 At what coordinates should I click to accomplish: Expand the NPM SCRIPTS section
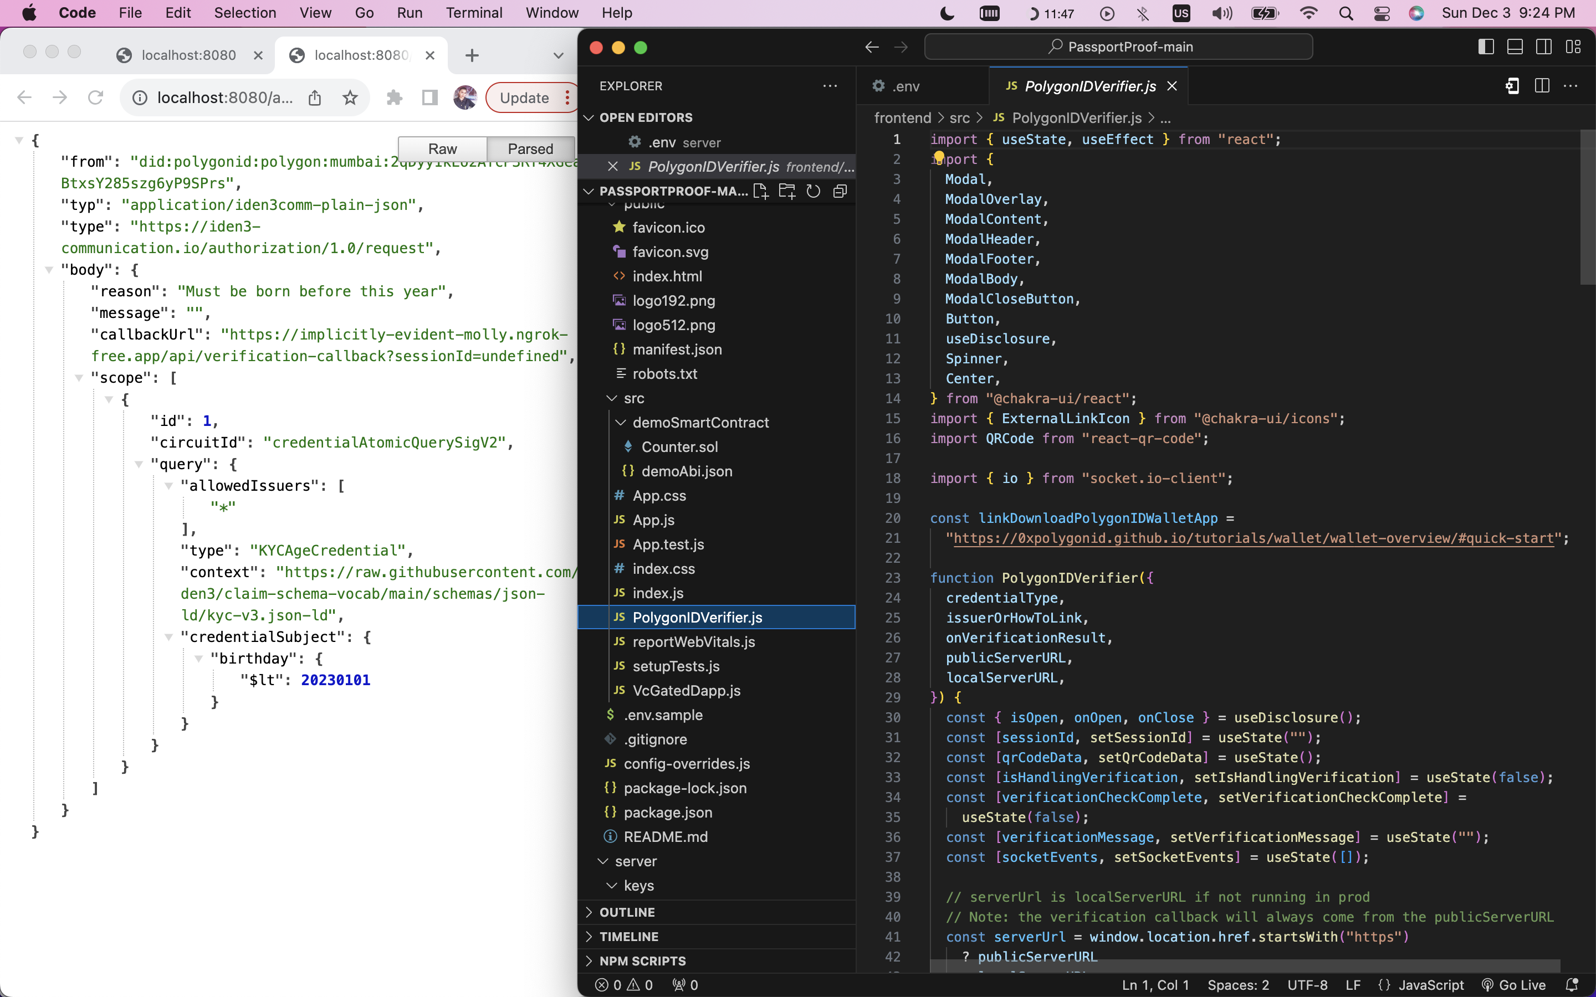pos(642,961)
